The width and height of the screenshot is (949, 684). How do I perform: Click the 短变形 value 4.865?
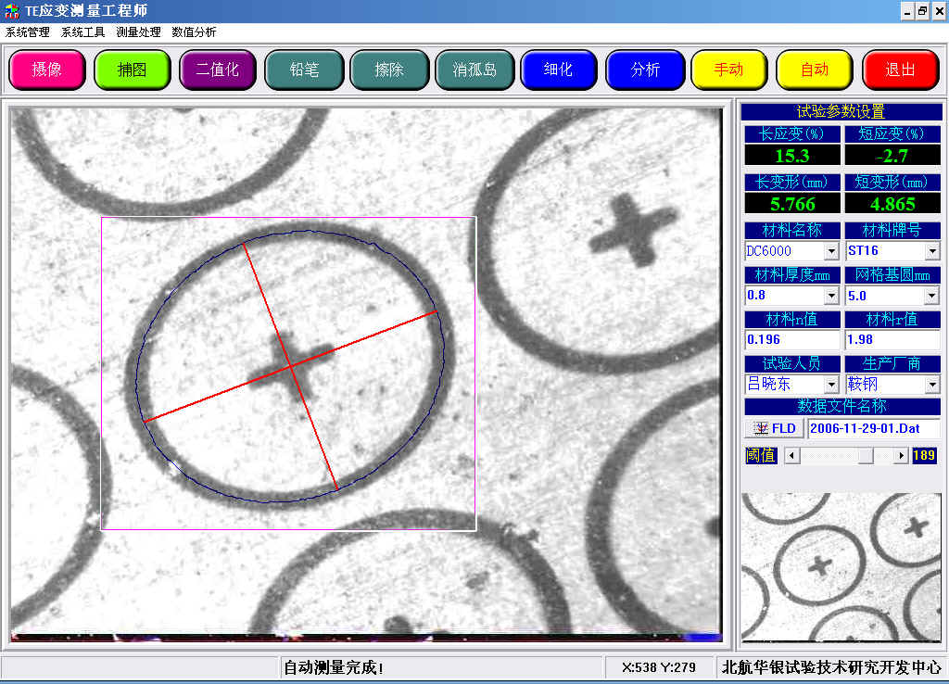(x=892, y=204)
